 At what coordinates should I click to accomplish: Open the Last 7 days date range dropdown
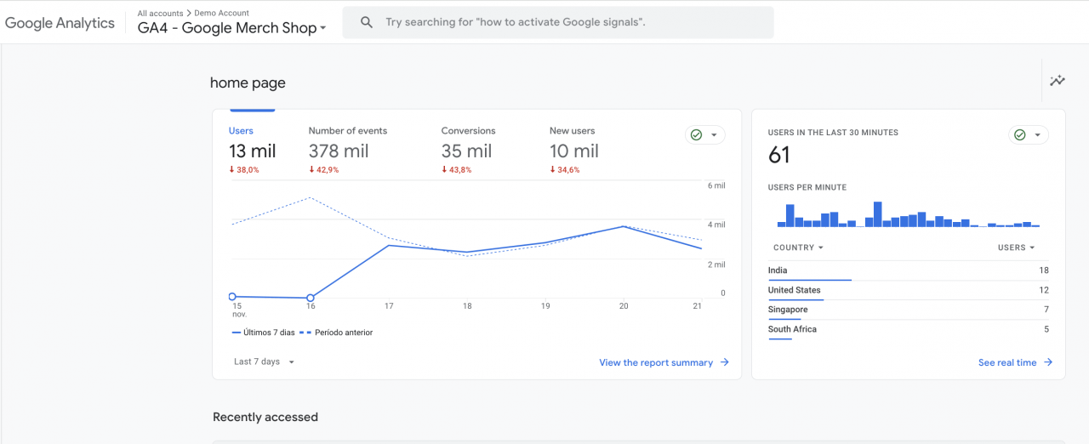pos(264,361)
